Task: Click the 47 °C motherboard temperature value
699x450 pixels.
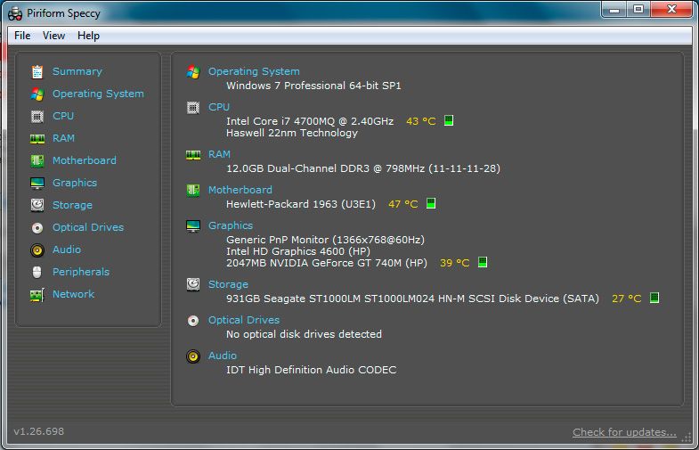Action: (403, 204)
